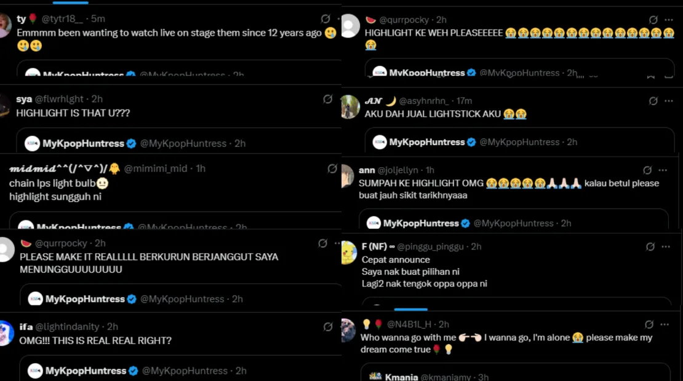Click the Grok icon on ifa's tweet
This screenshot has width=683, height=381.
328,327
